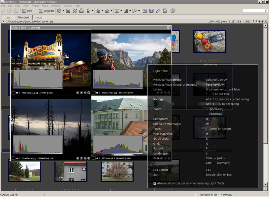Screen dimensions: 269x197
Task: Open the Organize panel
Action: [47, 11]
